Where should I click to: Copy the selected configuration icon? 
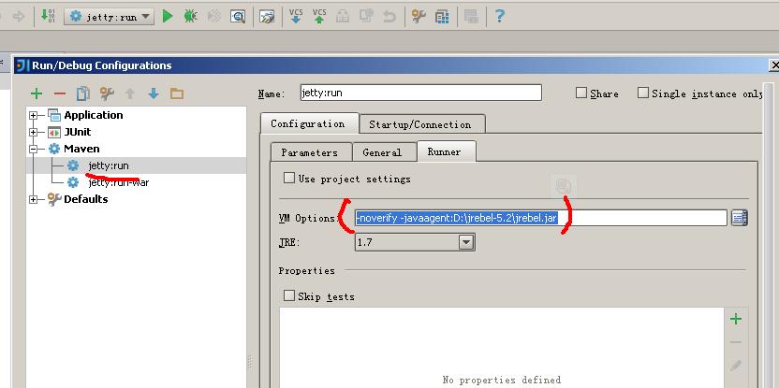click(x=83, y=93)
